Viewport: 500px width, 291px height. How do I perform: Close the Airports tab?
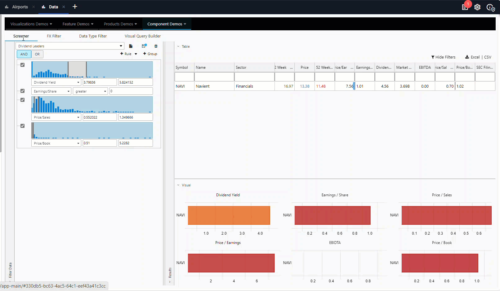tap(33, 7)
